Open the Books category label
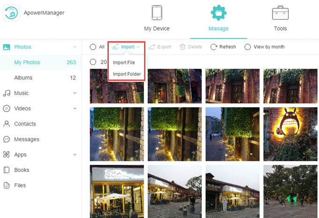This screenshot has height=218, width=319. pos(22,170)
